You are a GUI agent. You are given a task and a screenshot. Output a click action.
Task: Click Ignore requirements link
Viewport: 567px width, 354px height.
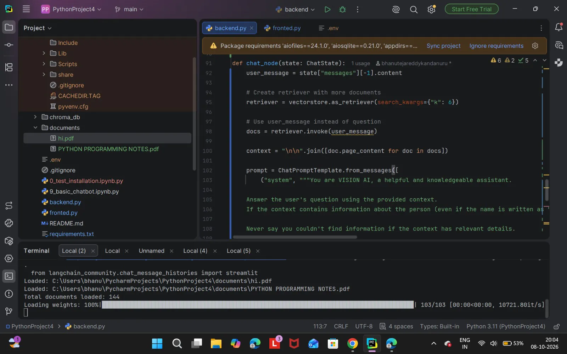click(496, 46)
